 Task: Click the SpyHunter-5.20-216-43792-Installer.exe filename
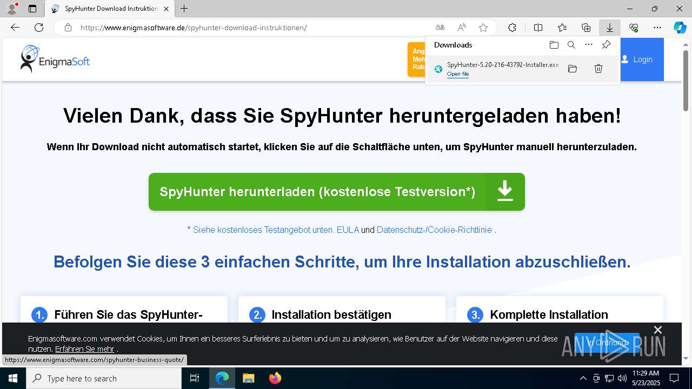point(503,65)
